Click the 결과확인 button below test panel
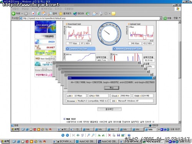The image size is (192, 144). [109, 109]
